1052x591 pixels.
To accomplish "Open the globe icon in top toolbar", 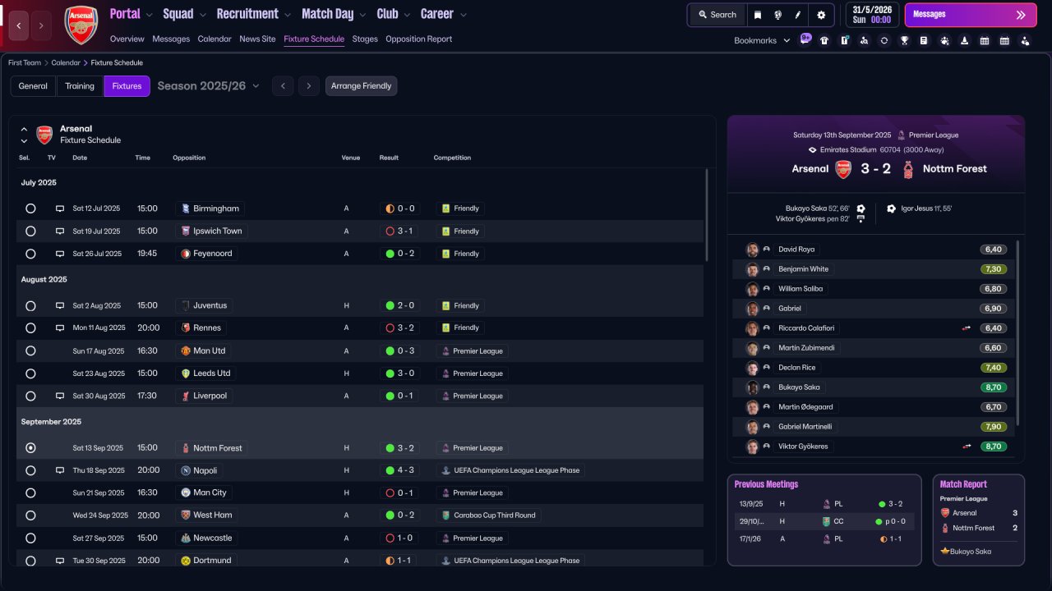I will pos(777,15).
